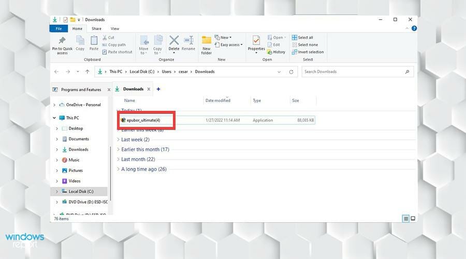The width and height of the screenshot is (466, 259).
Task: Open Easy access dropdown
Action: click(x=228, y=45)
